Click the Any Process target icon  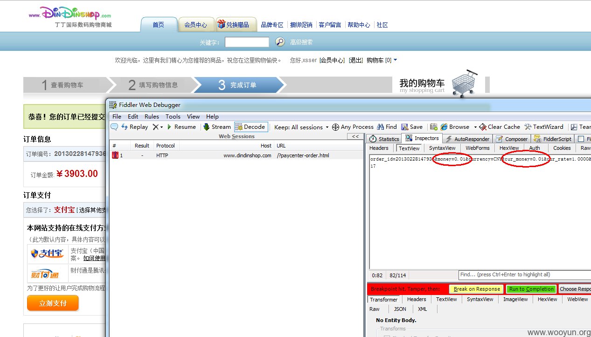(335, 127)
